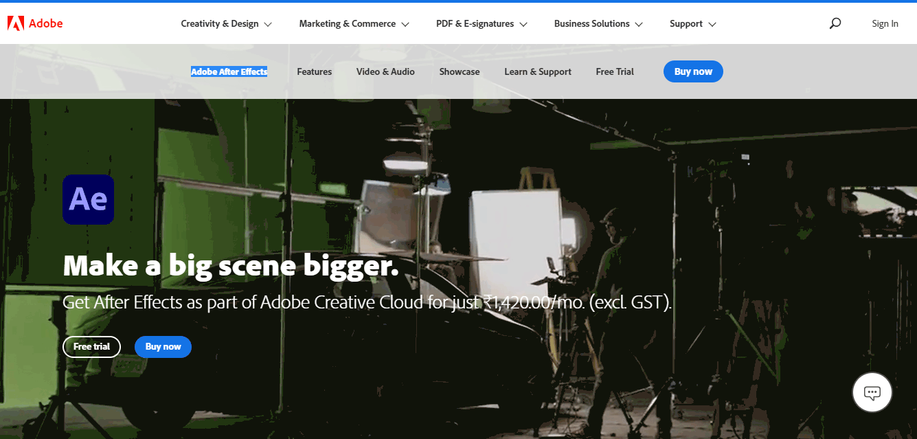Click the Creative Cloud pricing text line
The image size is (917, 439).
pyautogui.click(x=367, y=302)
